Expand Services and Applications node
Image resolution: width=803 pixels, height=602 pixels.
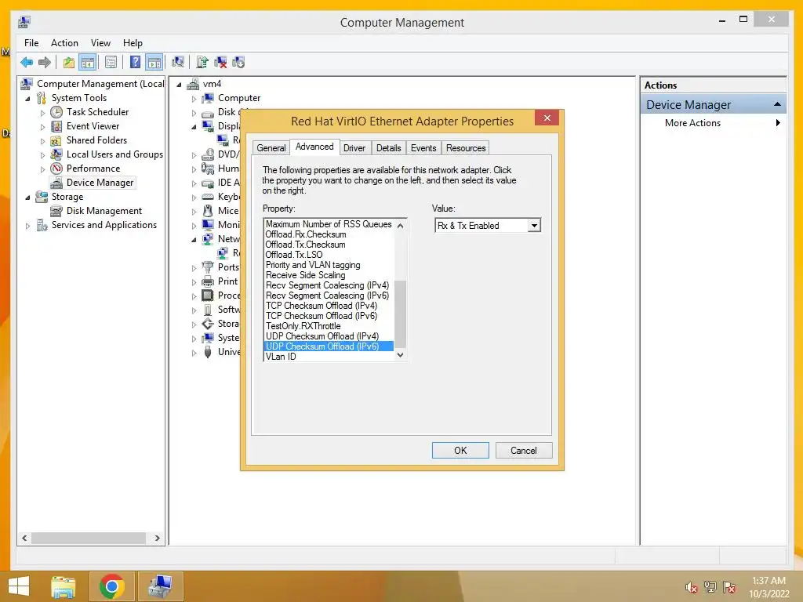[27, 225]
